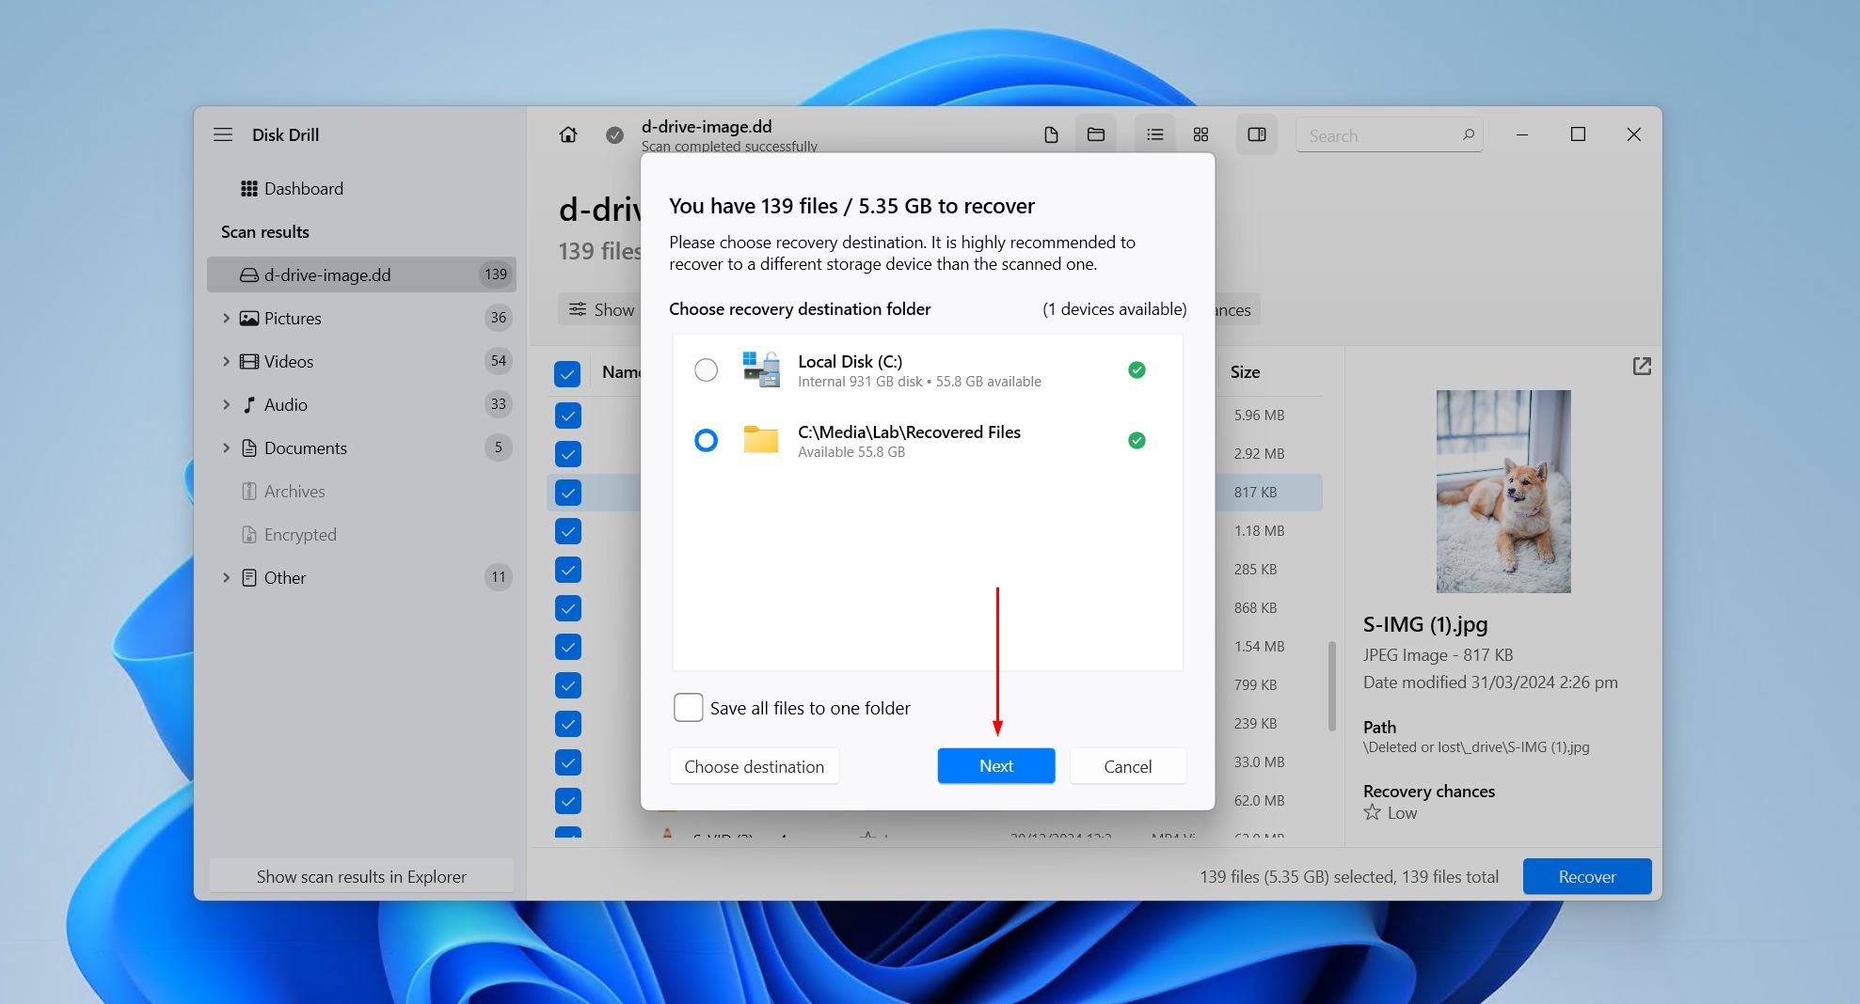Select Local Disk (C:) radio button
Screen dimensions: 1860x1004
point(706,370)
